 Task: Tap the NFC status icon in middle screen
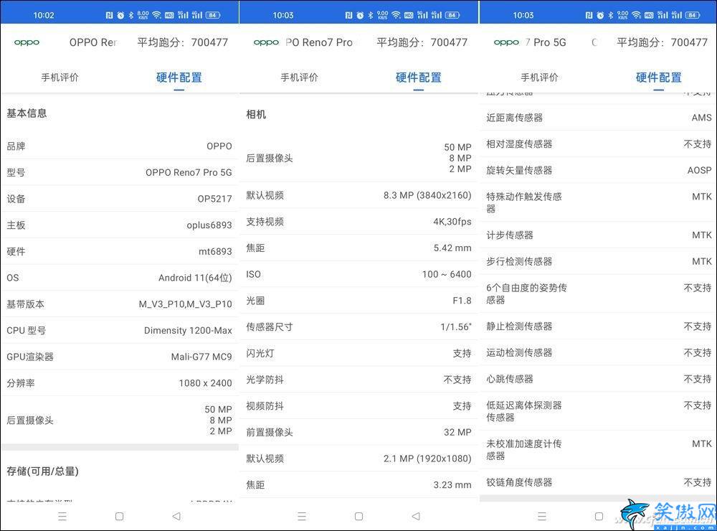349,15
